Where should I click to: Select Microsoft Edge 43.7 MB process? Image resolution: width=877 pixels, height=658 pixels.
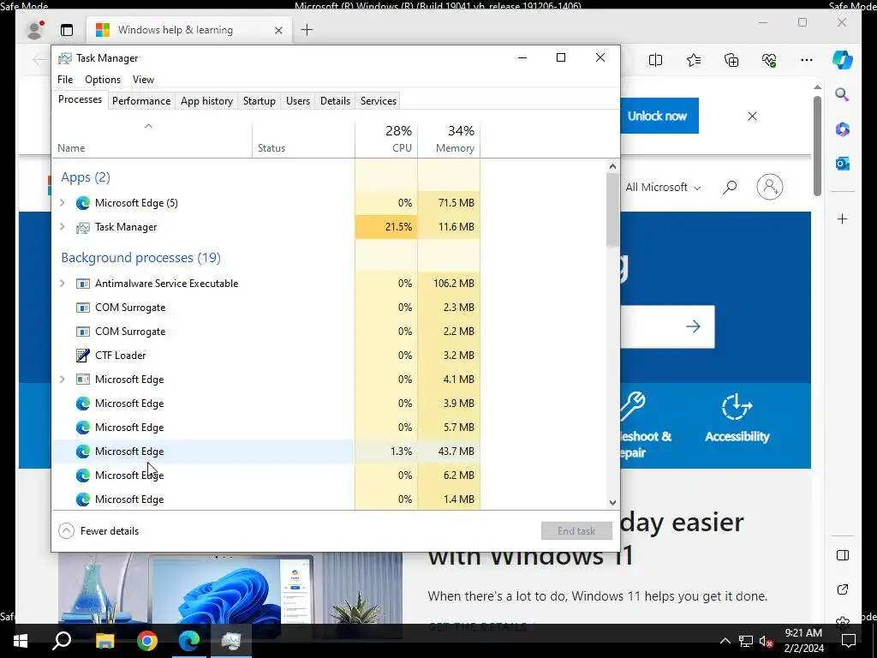coord(265,451)
